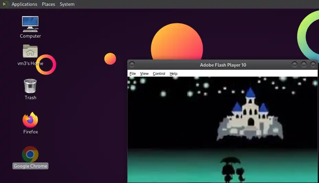This screenshot has height=183, width=319.
Task: Select the Computer label text
Action: pyautogui.click(x=30, y=36)
